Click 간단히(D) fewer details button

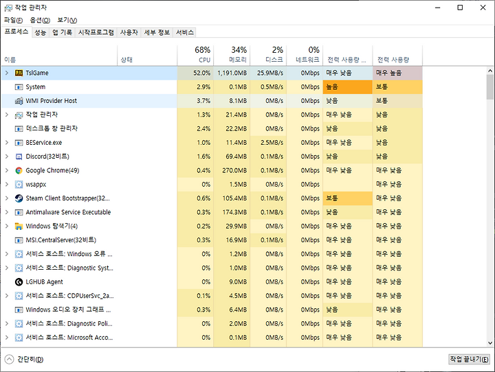pos(24,359)
